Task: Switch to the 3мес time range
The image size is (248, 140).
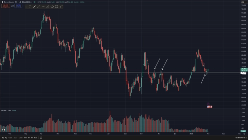Action: pos(15,138)
